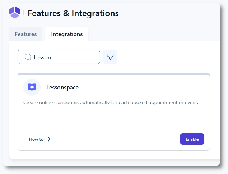Switch to the Features tab
Viewport: 228px width, 174px height.
25,34
